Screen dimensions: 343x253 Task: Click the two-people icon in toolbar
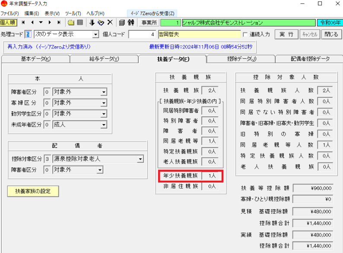coord(130,22)
